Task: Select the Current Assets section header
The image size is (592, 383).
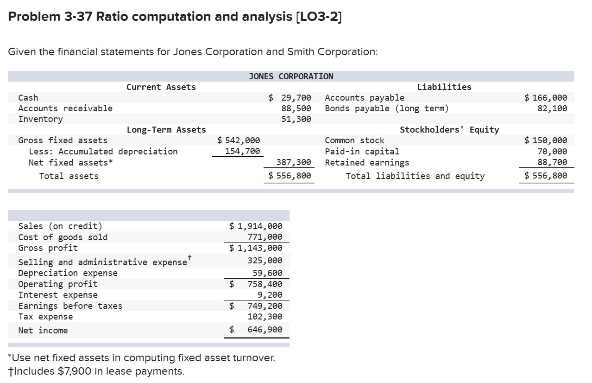Action: (x=161, y=87)
